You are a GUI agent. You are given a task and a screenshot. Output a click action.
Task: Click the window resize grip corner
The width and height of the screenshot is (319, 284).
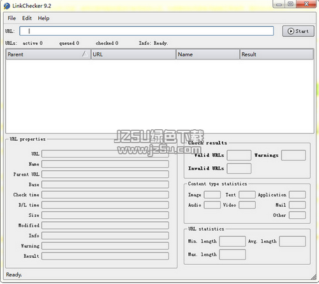click(314, 277)
